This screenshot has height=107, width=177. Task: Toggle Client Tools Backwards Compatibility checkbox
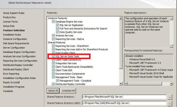tap(53, 67)
